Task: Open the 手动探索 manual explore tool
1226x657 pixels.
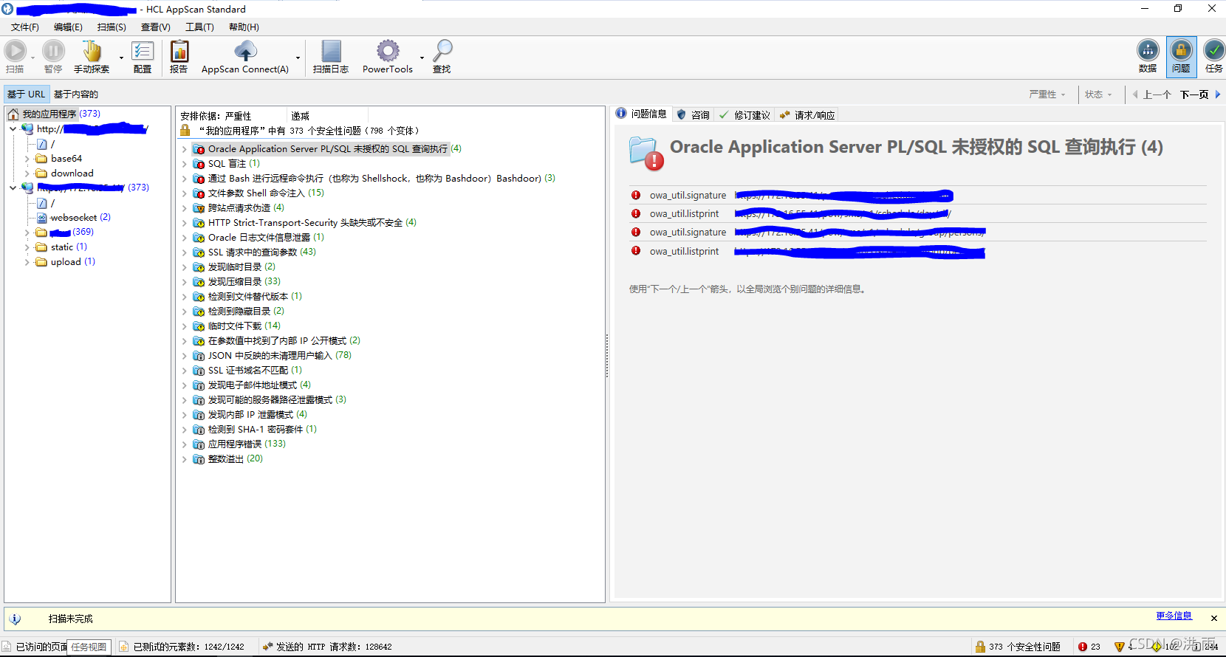Action: (x=92, y=51)
